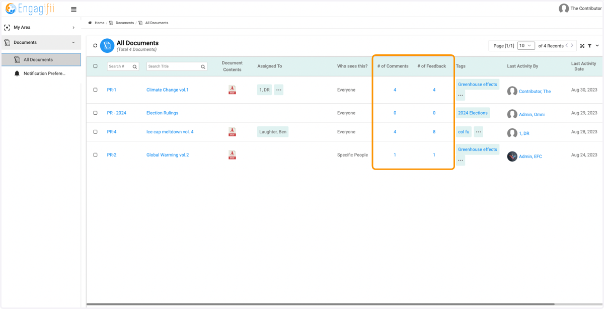Viewport: 604px width, 309px height.
Task: Click the refresh icon beside All Documents
Action: (95, 46)
